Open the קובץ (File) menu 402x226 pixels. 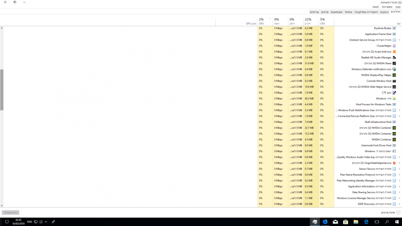tap(398, 7)
